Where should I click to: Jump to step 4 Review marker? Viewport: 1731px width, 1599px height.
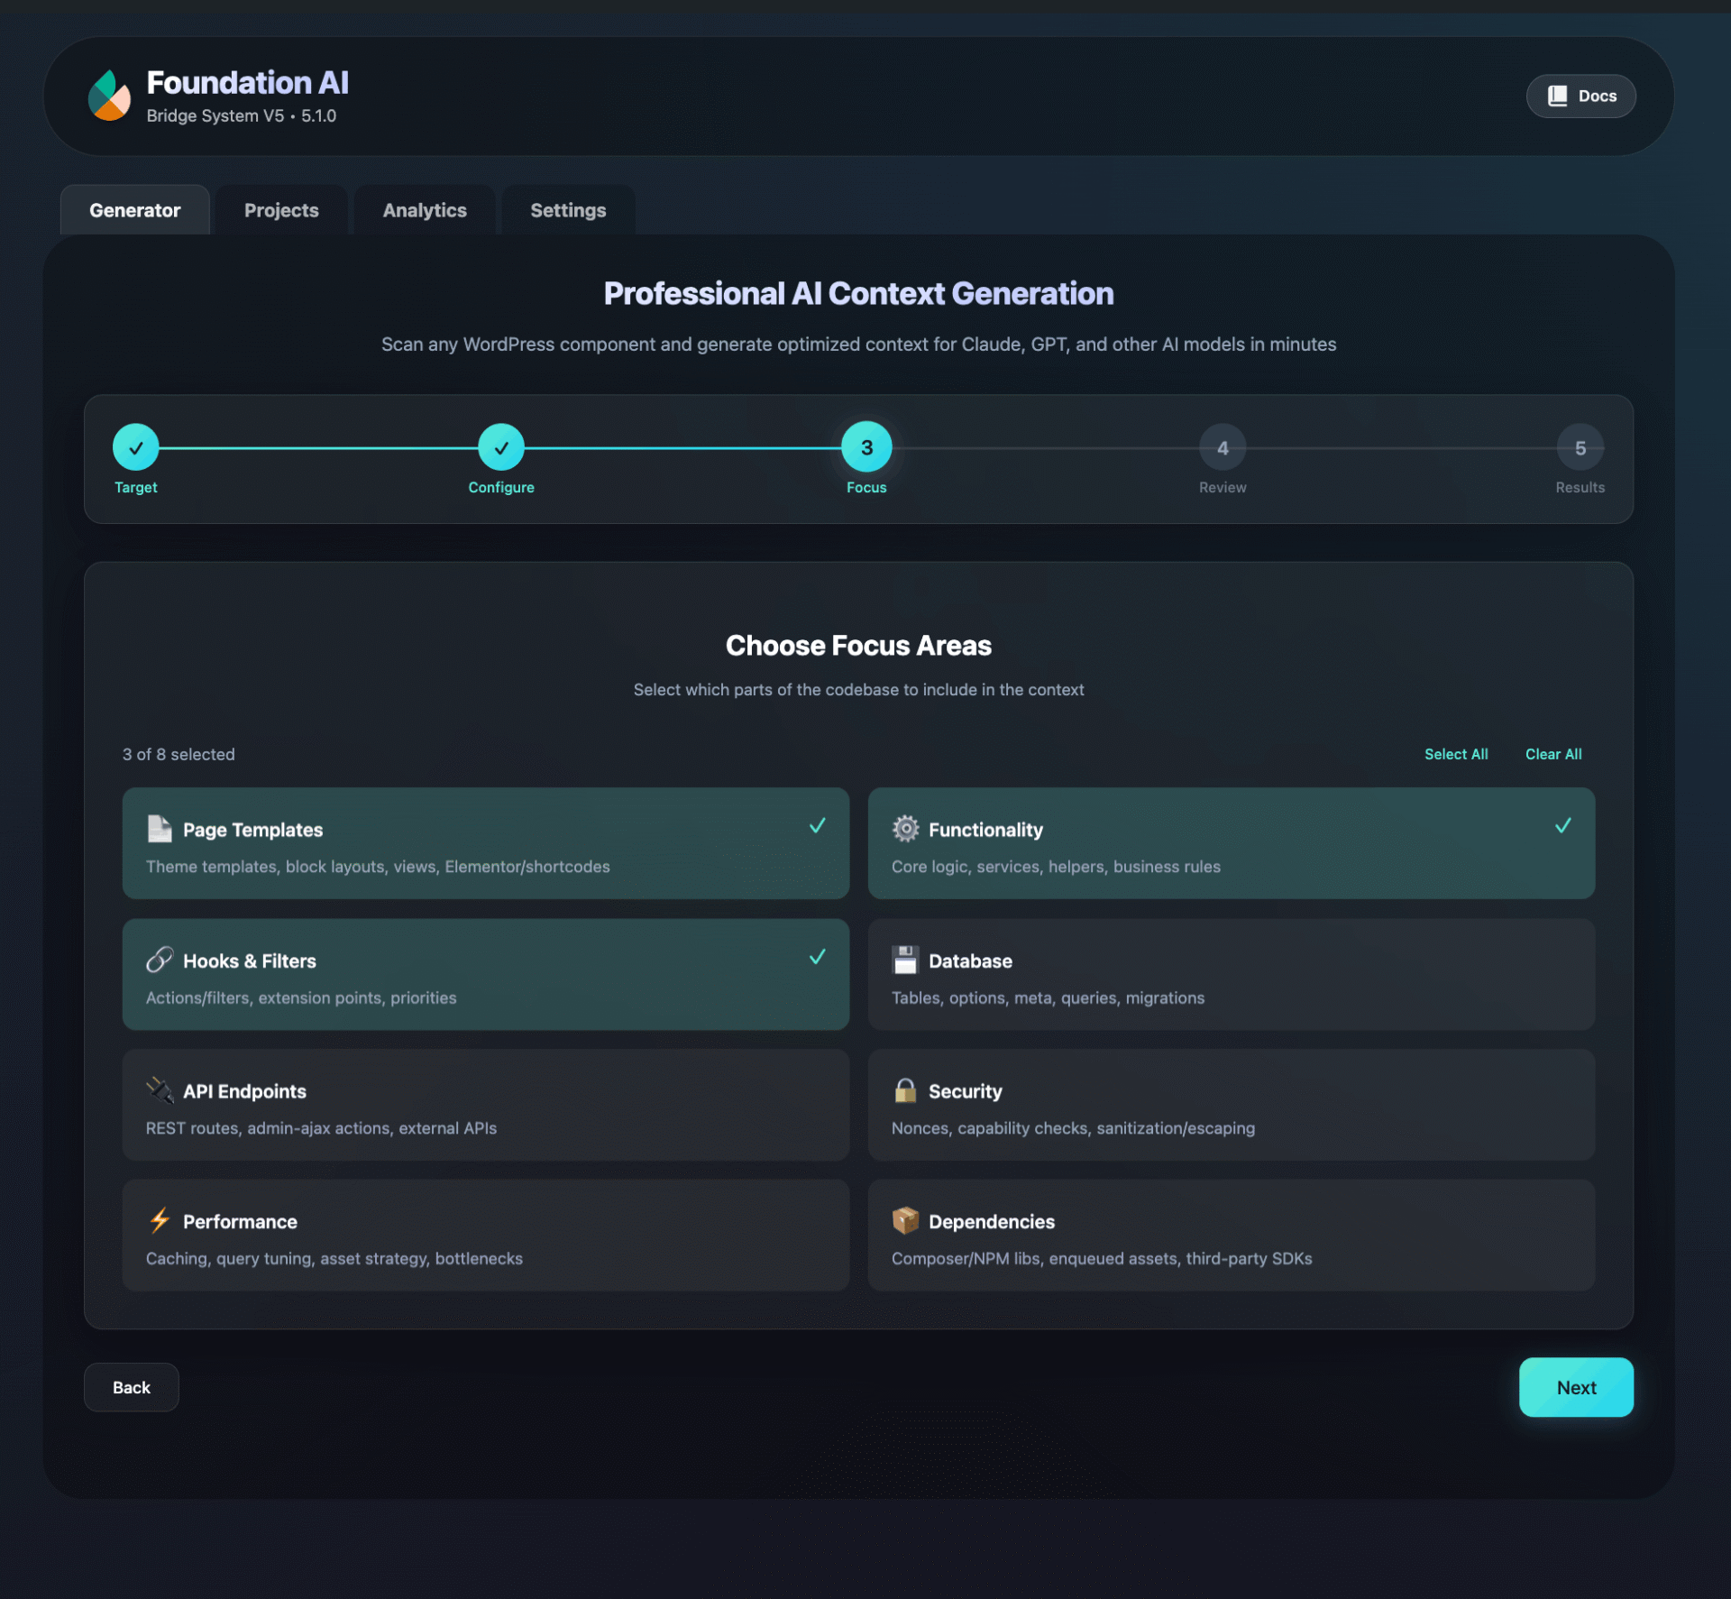1222,448
